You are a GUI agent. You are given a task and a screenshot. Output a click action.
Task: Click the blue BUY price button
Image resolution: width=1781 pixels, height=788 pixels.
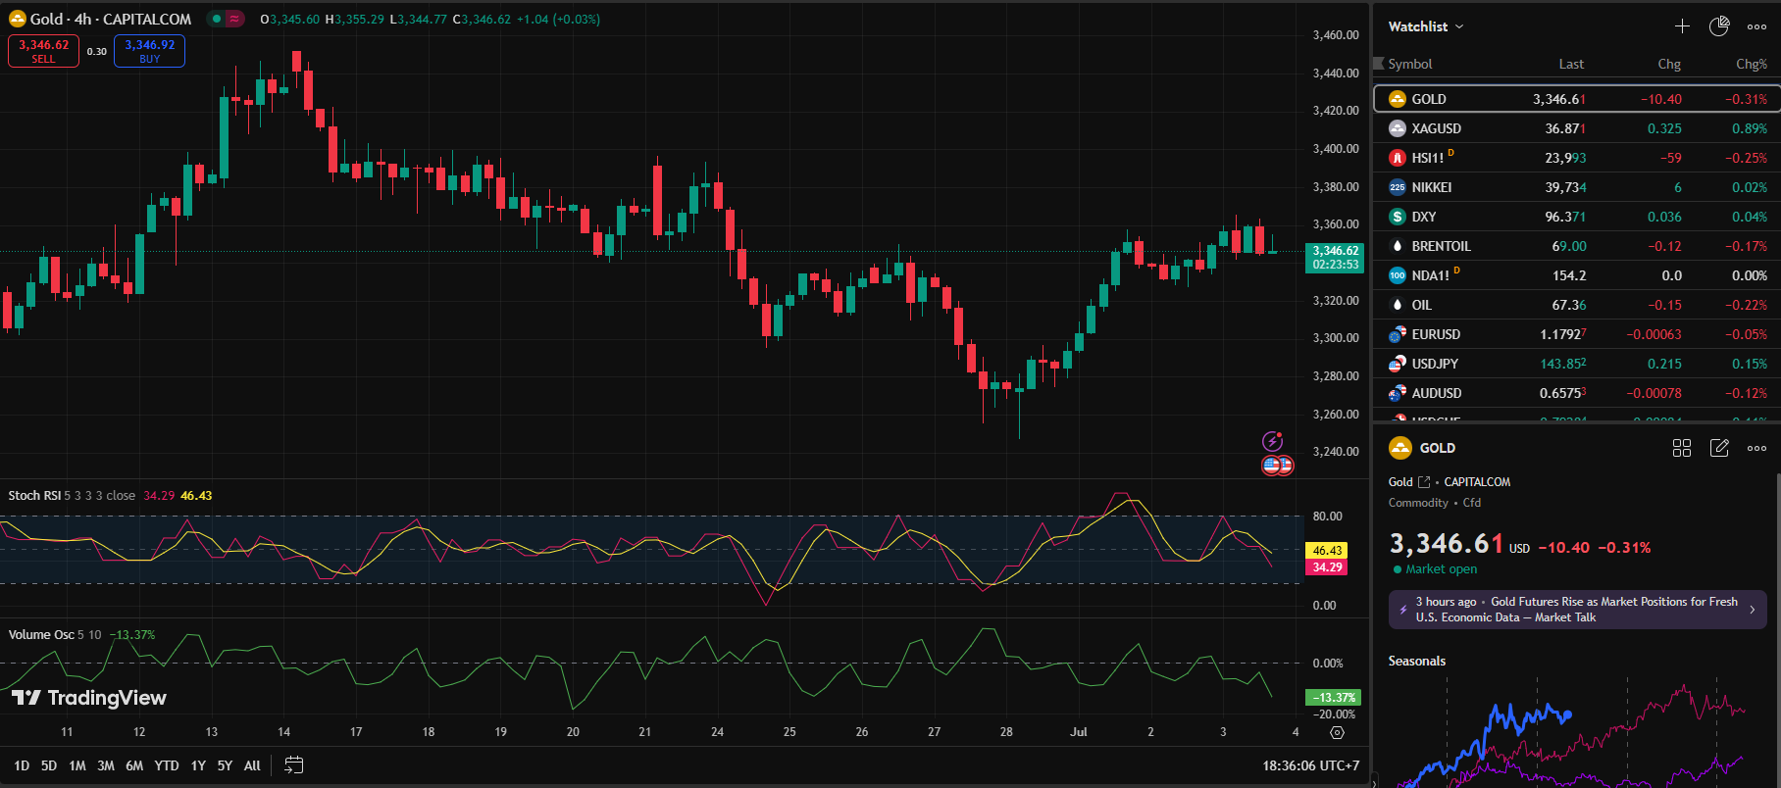click(x=149, y=51)
